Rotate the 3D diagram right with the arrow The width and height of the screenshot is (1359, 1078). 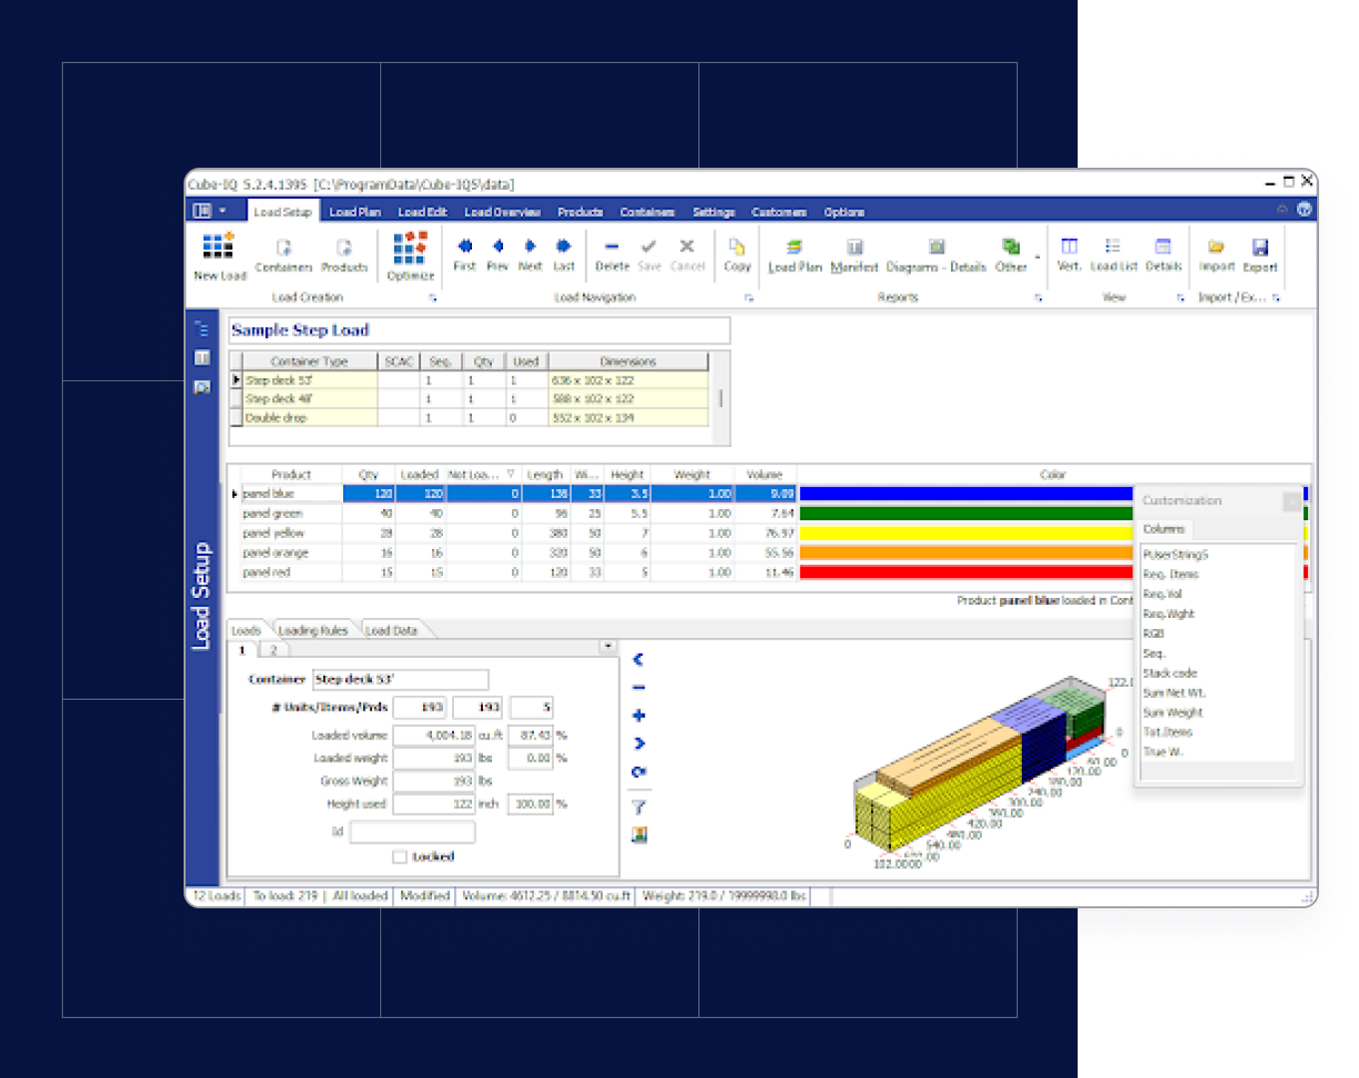[639, 744]
